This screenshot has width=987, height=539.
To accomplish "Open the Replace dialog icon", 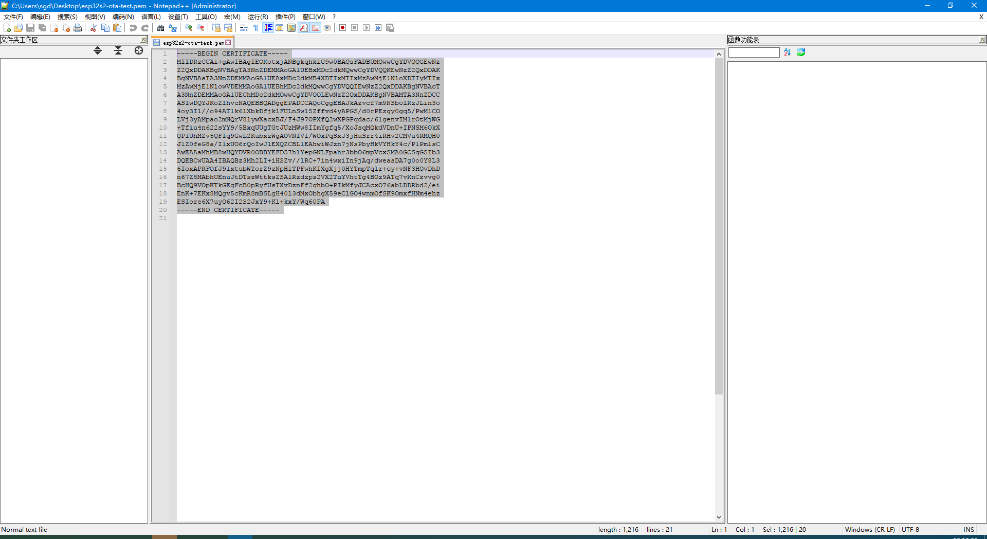I will point(173,28).
